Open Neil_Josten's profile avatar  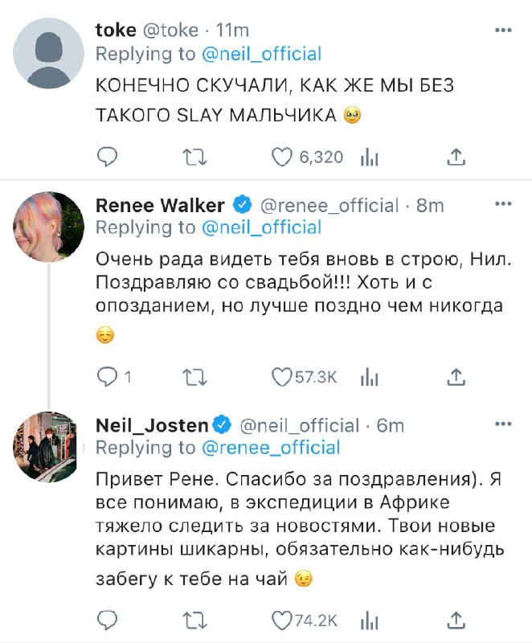(48, 447)
